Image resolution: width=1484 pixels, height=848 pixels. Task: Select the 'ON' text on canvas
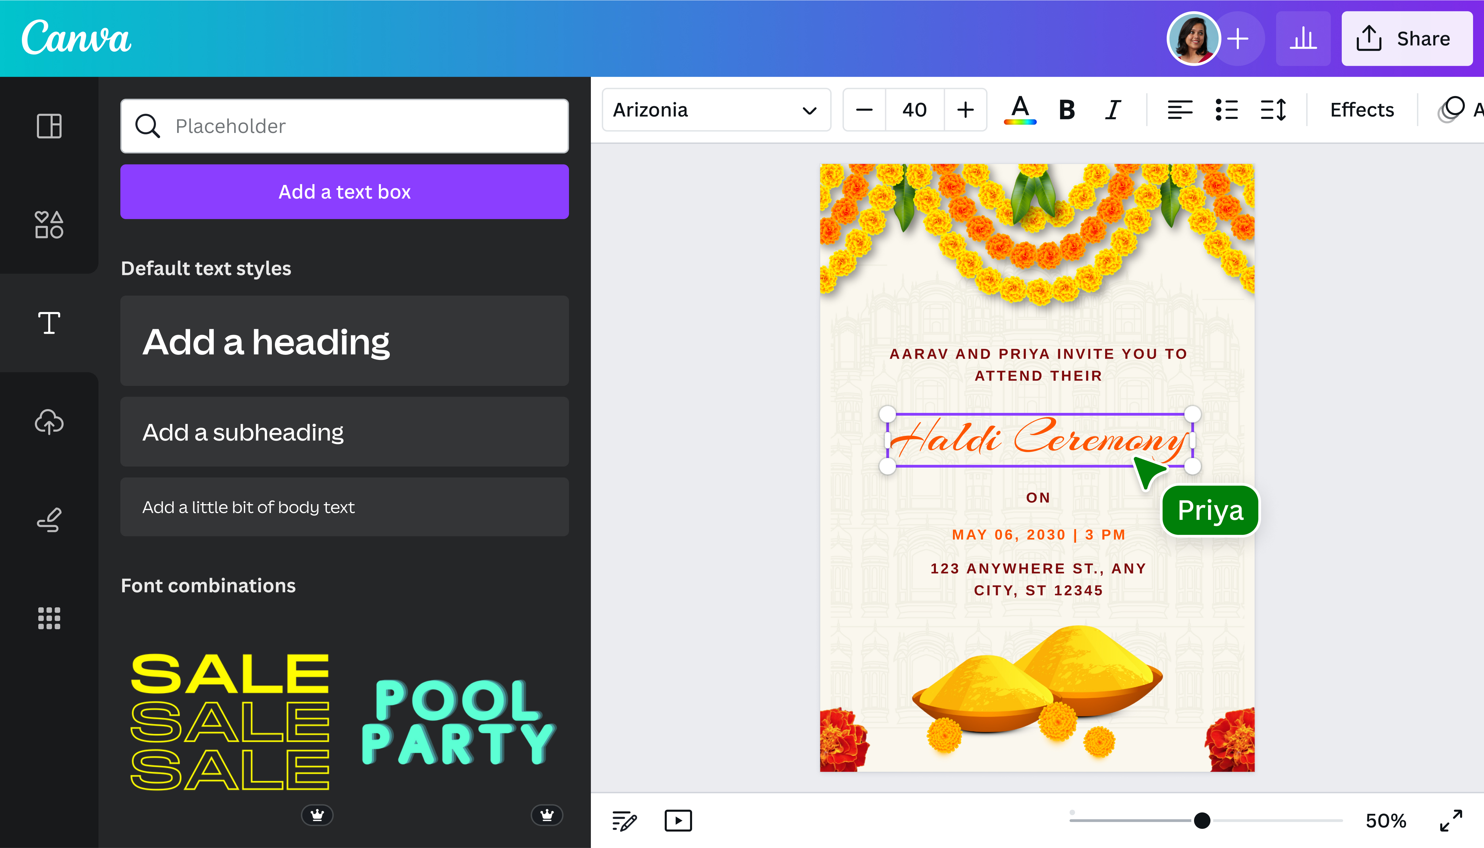pyautogui.click(x=1038, y=497)
